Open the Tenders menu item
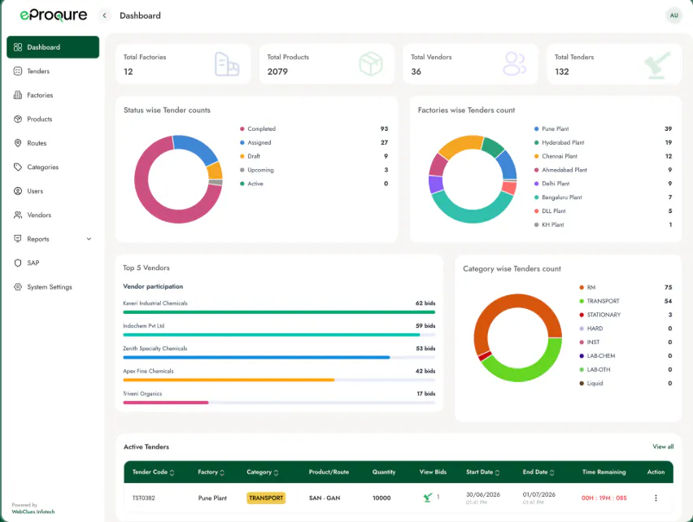Viewport: 693px width, 522px height. click(x=53, y=71)
